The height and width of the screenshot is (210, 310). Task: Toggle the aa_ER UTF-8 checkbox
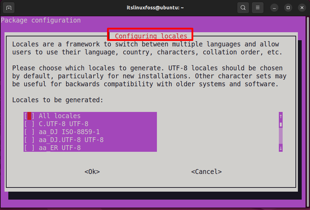(29, 148)
